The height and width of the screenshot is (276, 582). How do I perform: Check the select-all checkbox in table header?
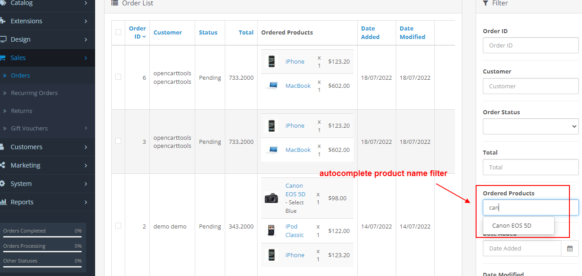click(118, 32)
